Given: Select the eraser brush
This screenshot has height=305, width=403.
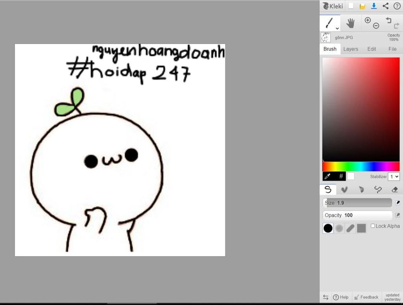Looking at the screenshot, I should (394, 190).
